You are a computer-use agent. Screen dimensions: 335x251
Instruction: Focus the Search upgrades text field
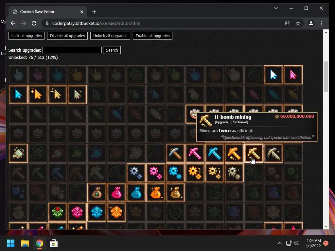coord(72,50)
